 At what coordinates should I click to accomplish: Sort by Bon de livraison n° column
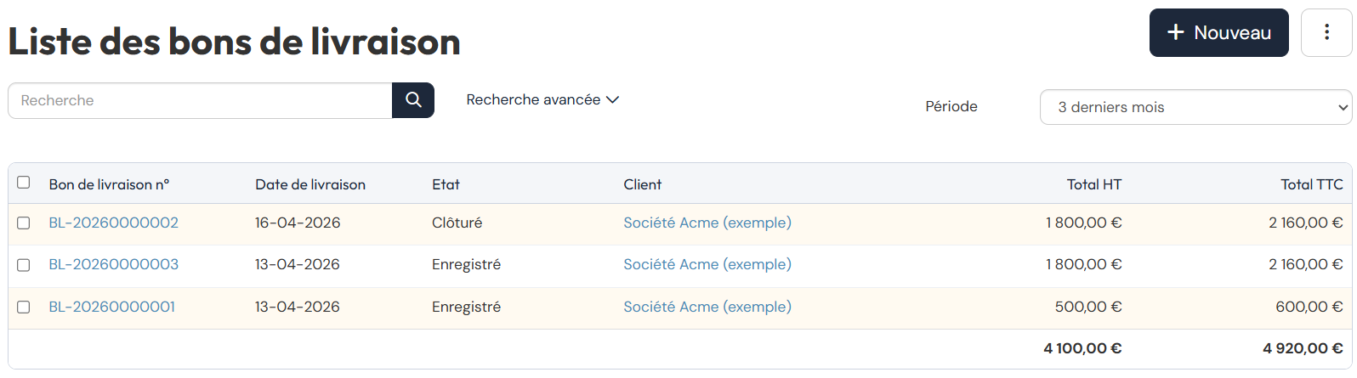pos(109,184)
